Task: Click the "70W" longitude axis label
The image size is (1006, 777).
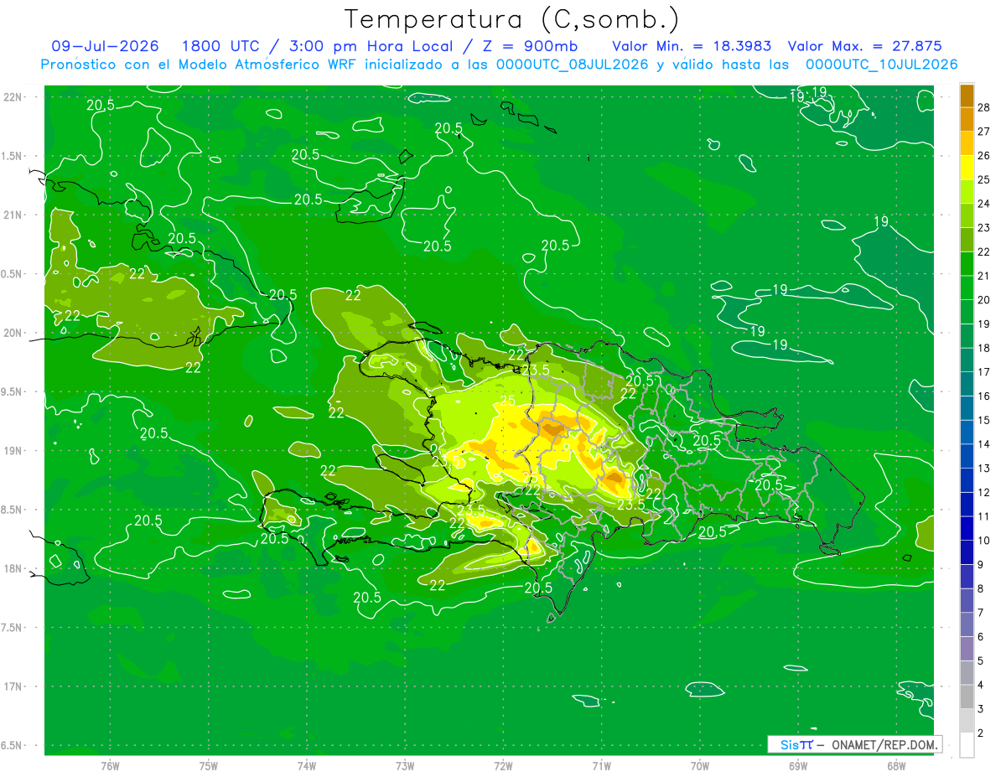Action: click(x=700, y=765)
